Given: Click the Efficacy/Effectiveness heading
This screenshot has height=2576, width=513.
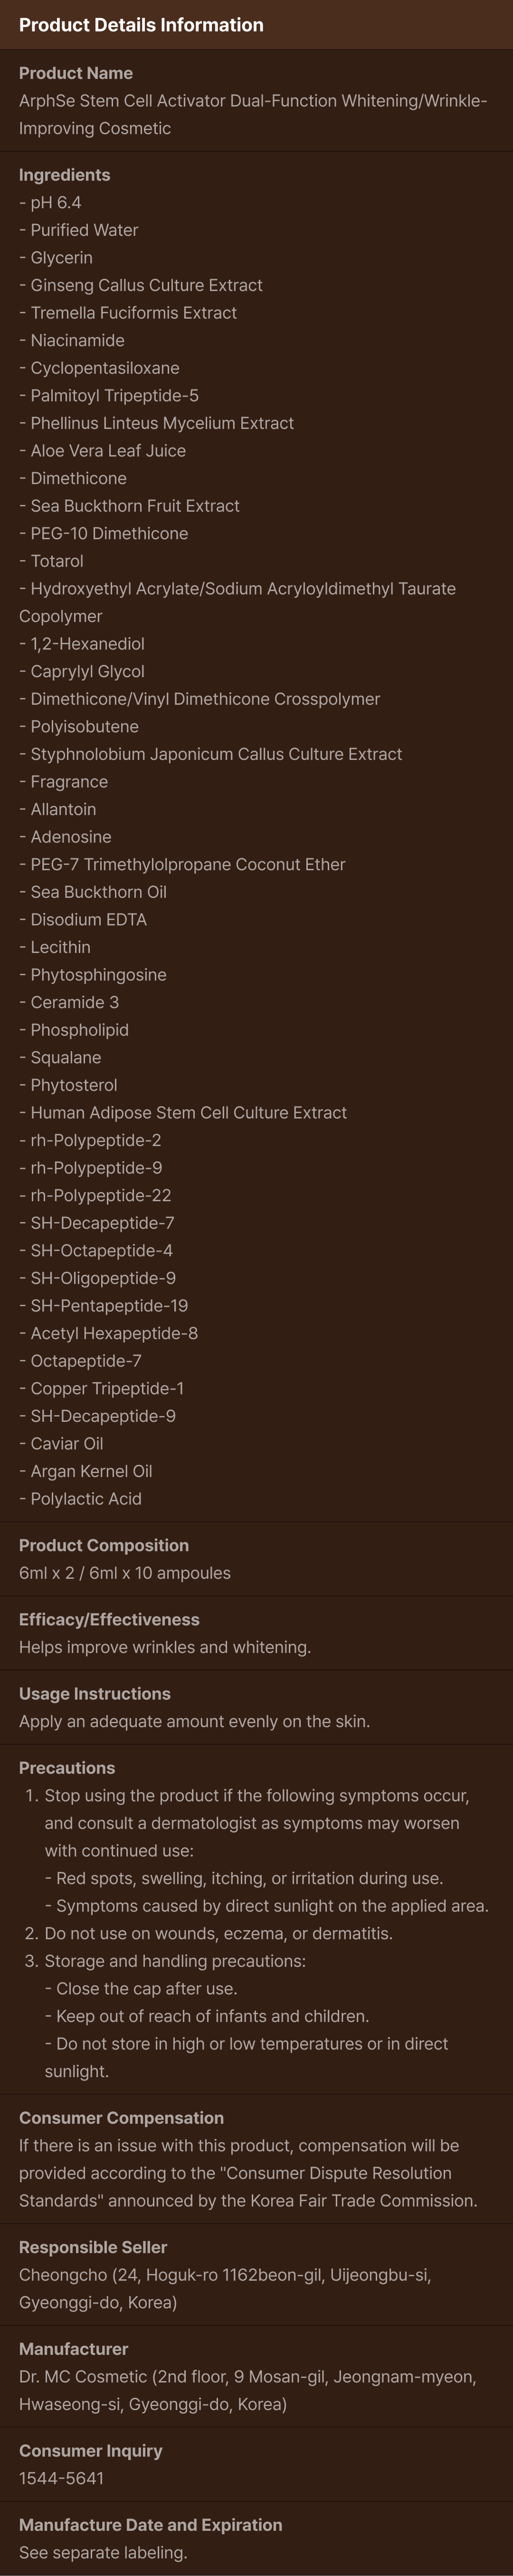Looking at the screenshot, I should click(109, 1619).
